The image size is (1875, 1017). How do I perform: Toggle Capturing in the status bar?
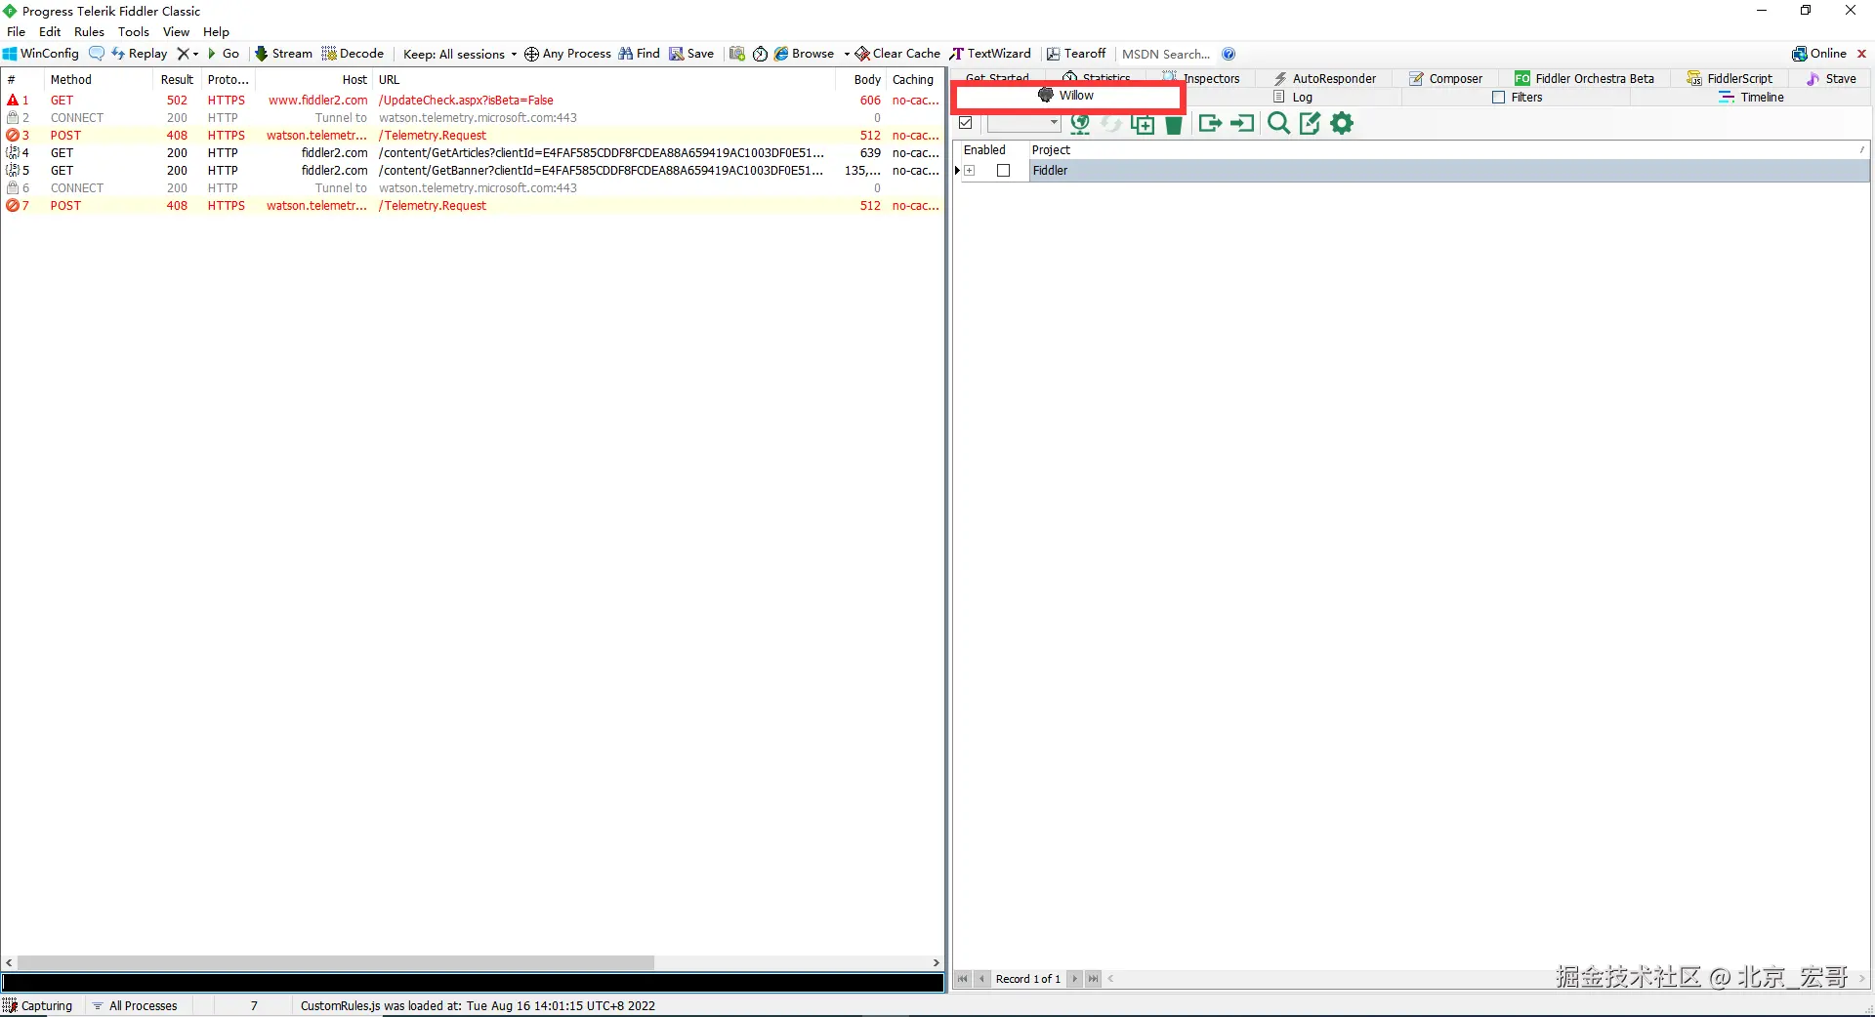click(x=39, y=1006)
